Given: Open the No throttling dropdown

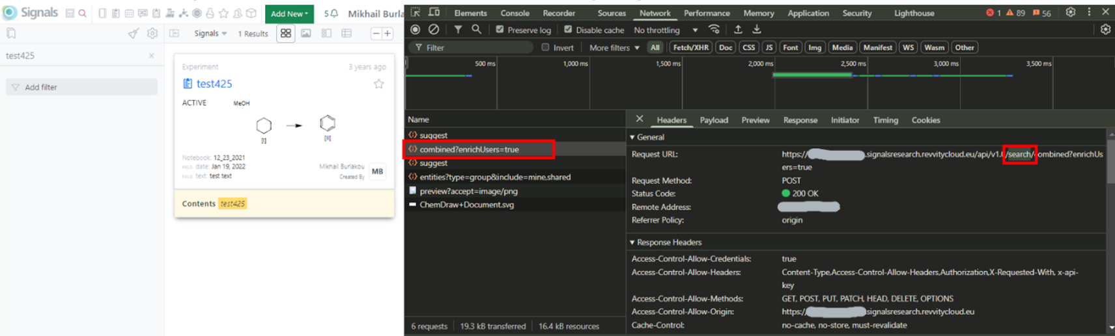Looking at the screenshot, I should click(x=666, y=30).
